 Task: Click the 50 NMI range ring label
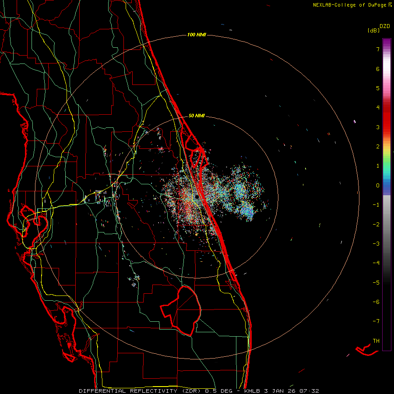197,116
